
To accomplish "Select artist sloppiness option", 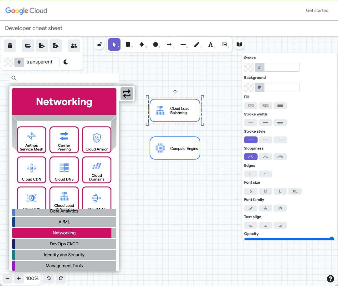I will click(265, 157).
